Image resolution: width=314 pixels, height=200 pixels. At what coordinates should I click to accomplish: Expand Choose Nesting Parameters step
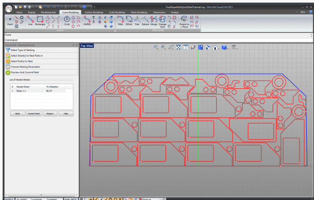click(x=42, y=66)
